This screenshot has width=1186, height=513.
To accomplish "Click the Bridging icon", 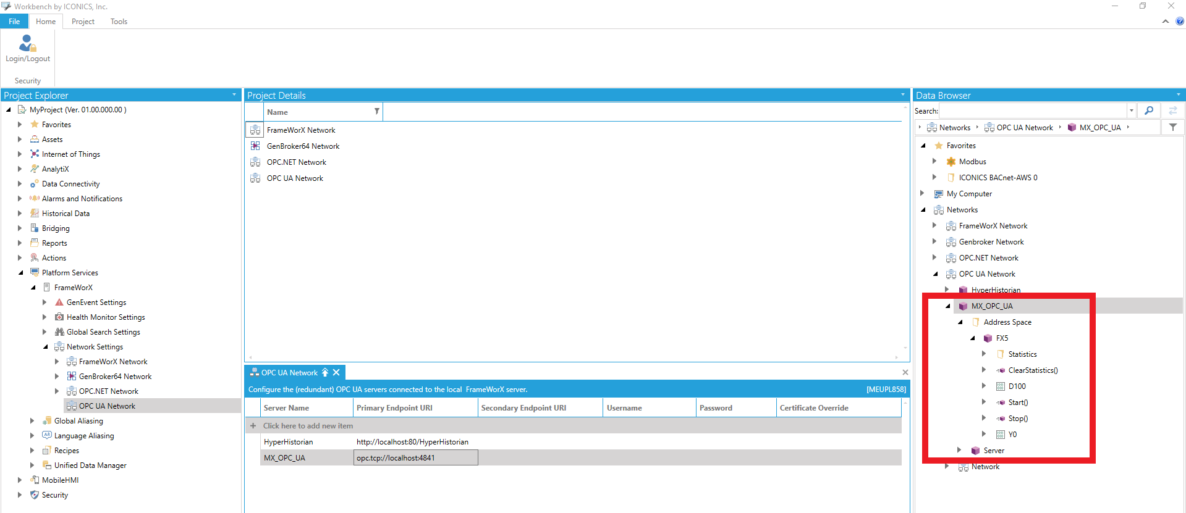I will point(35,228).
